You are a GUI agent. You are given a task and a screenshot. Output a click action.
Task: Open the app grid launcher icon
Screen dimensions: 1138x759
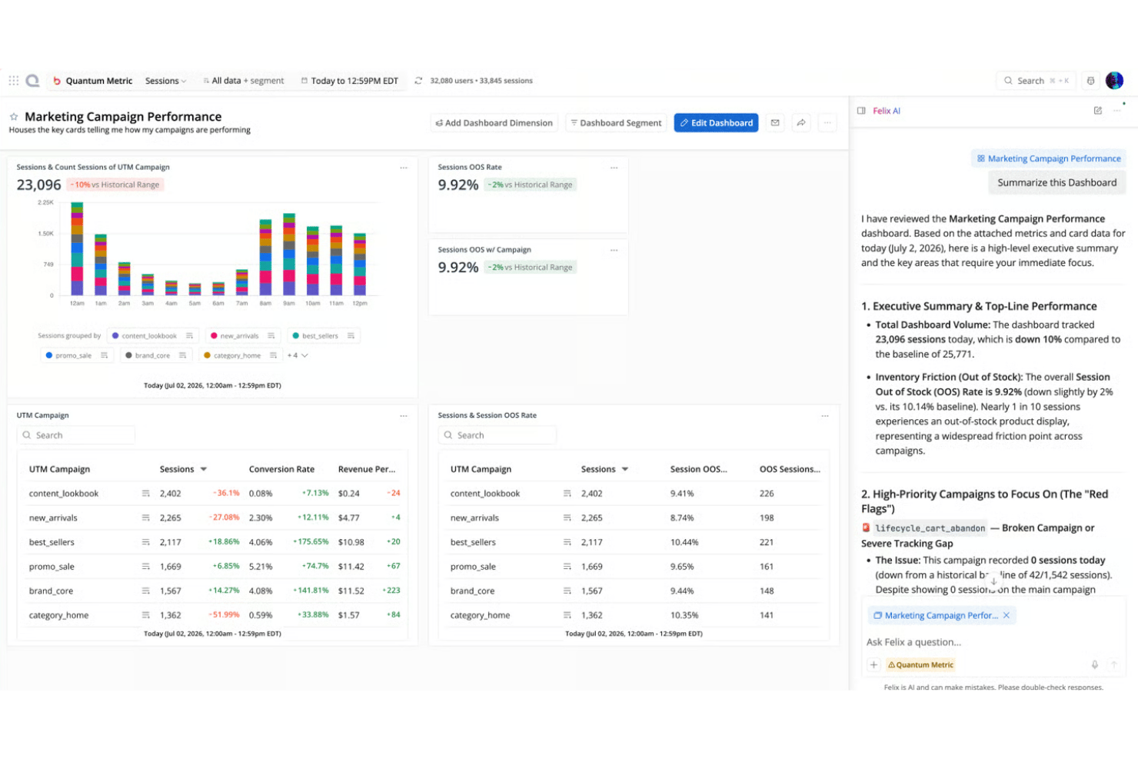pyautogui.click(x=14, y=80)
